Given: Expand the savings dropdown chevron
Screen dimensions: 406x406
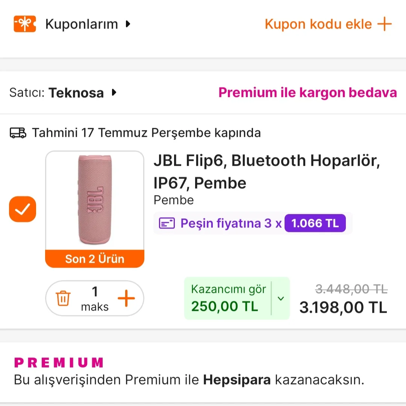Looking at the screenshot, I should pos(281,298).
